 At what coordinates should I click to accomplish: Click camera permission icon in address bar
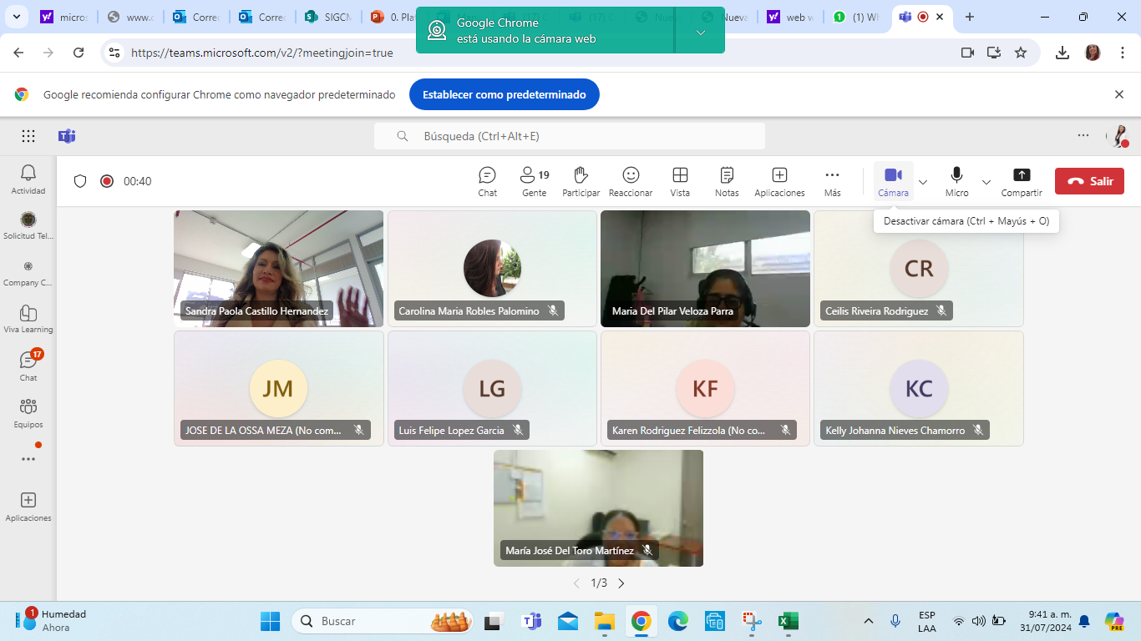967,53
